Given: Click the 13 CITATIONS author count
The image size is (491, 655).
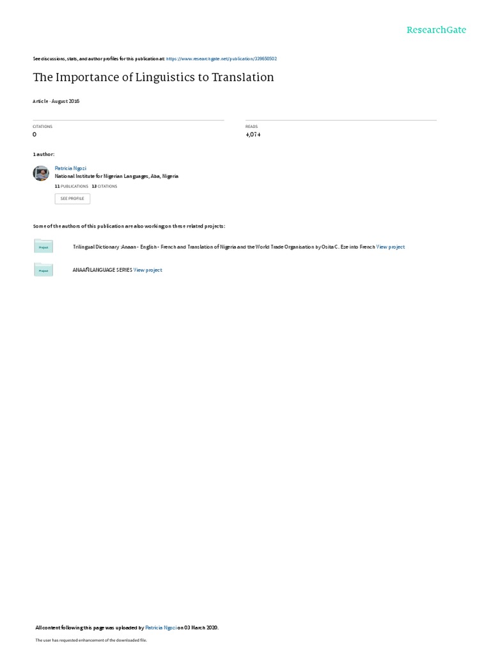Looking at the screenshot, I should click(104, 186).
